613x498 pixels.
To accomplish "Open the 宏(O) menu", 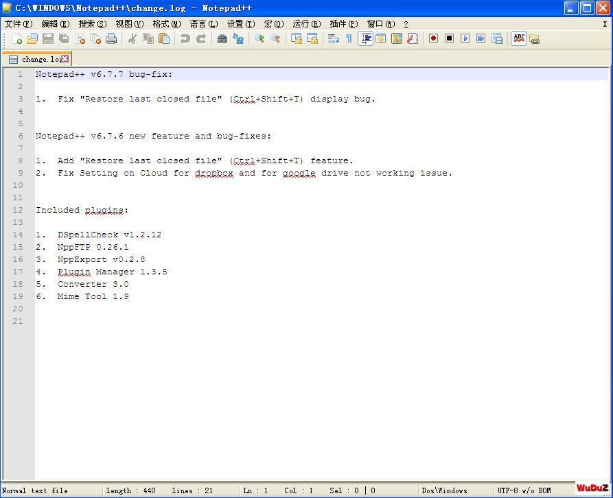I will pyautogui.click(x=274, y=24).
